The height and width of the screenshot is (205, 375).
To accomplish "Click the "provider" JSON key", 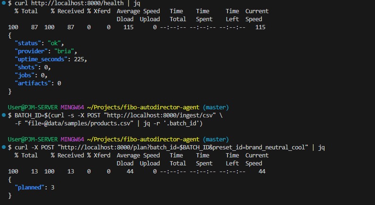I will (x=31, y=51).
